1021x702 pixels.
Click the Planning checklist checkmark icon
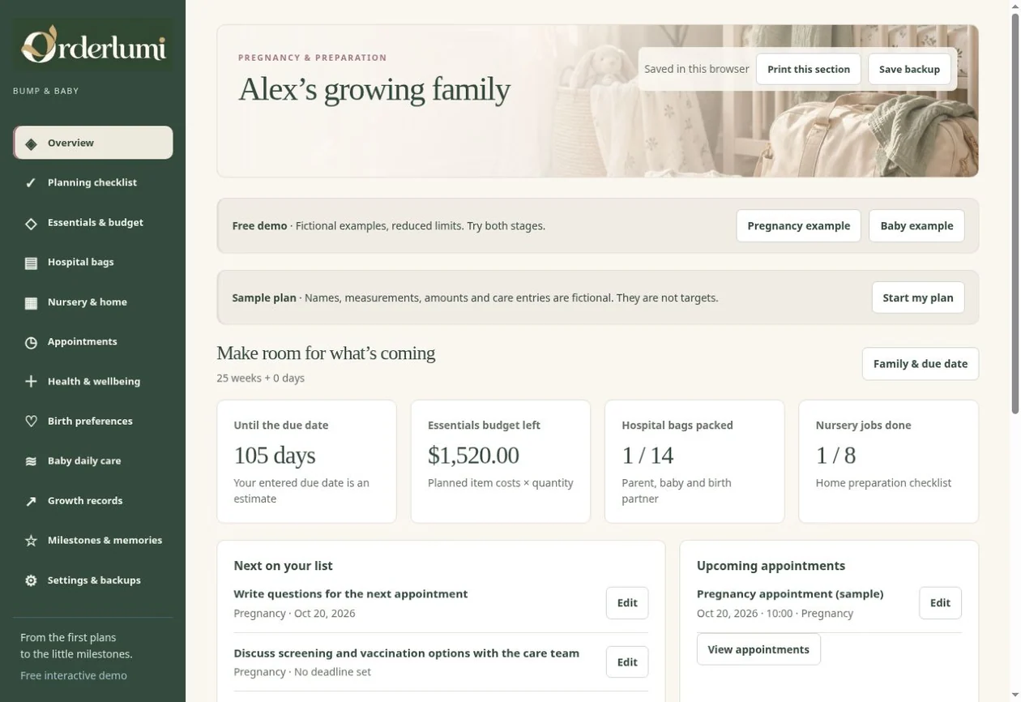[x=31, y=183]
